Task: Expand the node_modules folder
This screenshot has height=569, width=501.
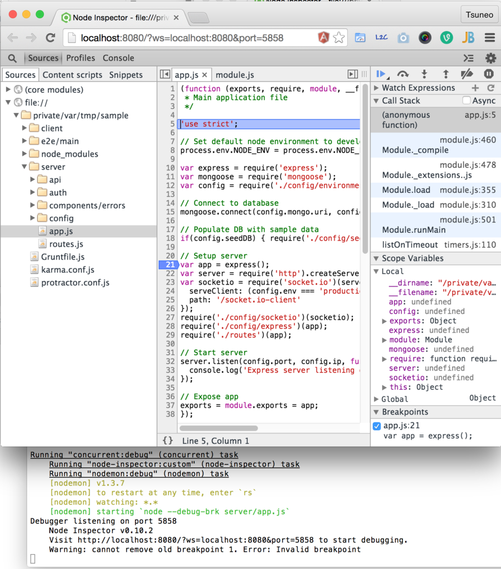Action: coord(24,154)
